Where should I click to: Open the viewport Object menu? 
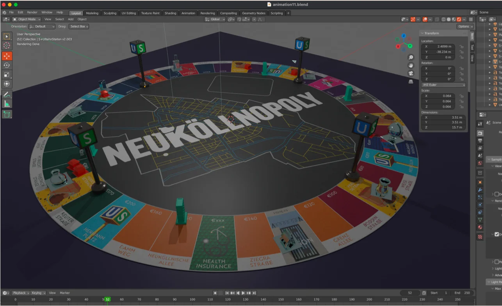point(82,19)
